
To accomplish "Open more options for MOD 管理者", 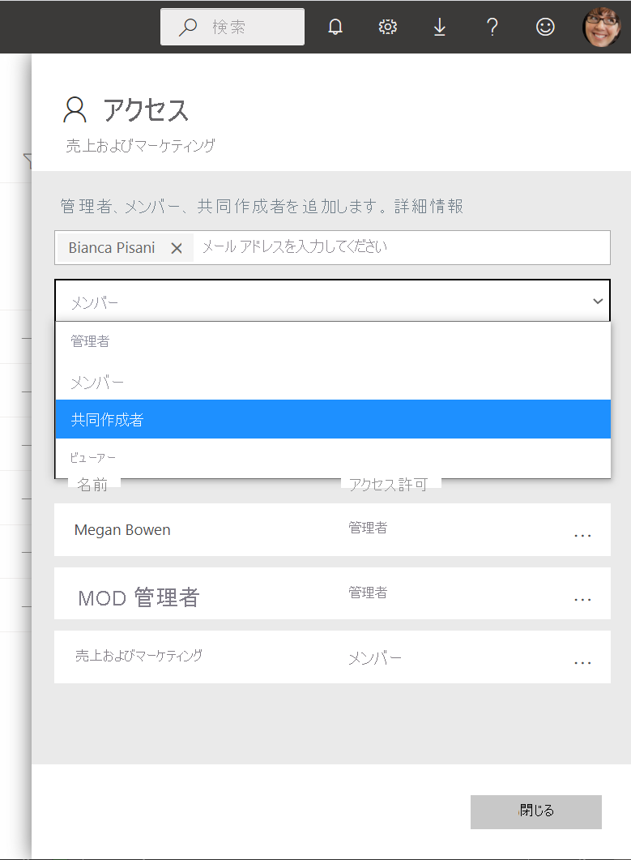I will pos(582,600).
